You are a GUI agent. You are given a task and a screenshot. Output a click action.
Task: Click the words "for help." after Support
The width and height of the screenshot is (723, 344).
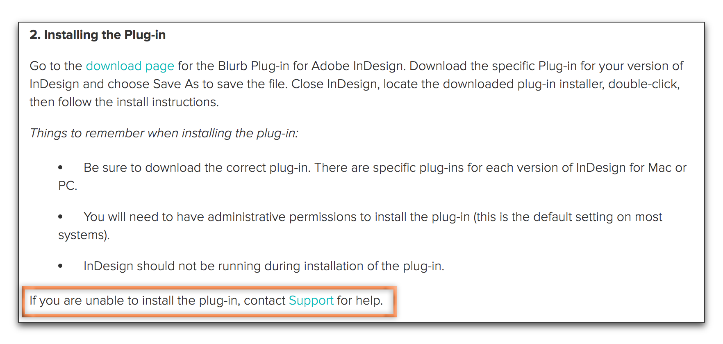click(x=359, y=301)
